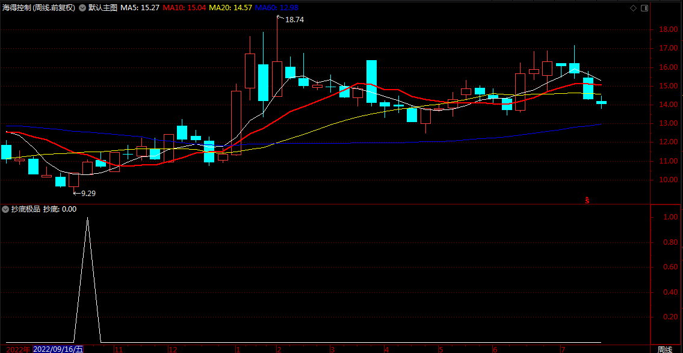The height and width of the screenshot is (353, 683).
Task: Click the 11.00 price axis label
Action: (x=668, y=161)
